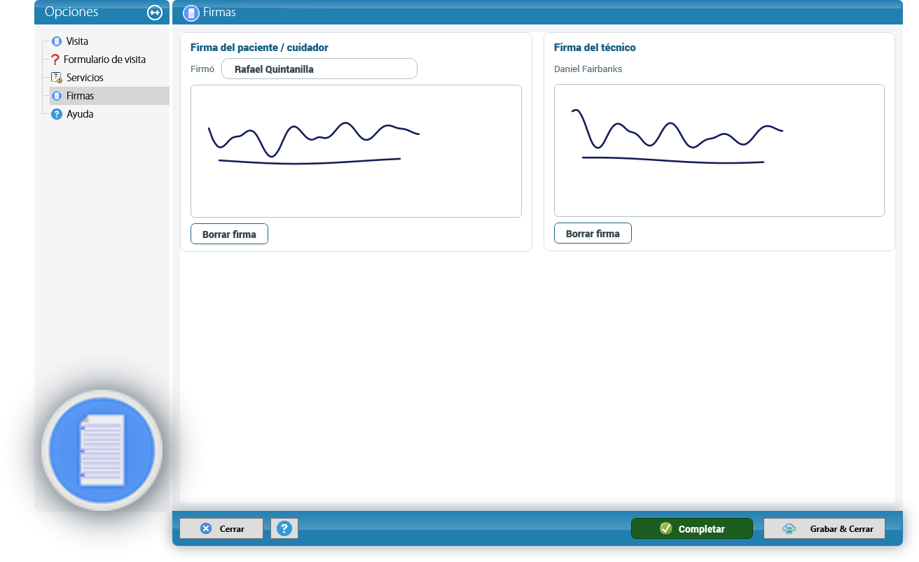Click the help question mark button
The image size is (919, 562).
pyautogui.click(x=284, y=528)
